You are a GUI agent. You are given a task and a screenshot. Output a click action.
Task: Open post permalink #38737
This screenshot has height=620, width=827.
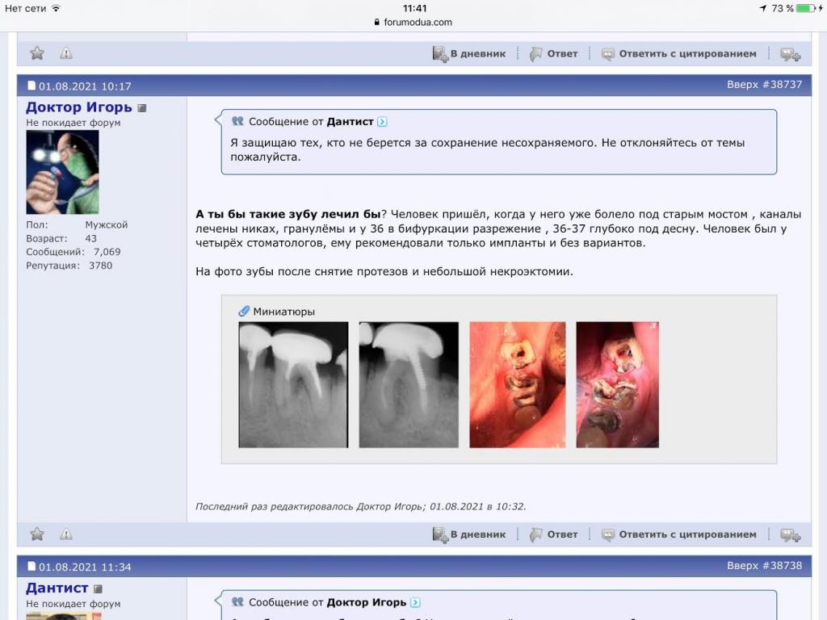click(783, 85)
